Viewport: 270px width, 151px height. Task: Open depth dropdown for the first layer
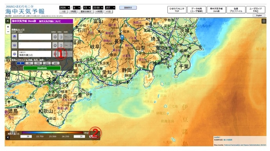click(x=68, y=37)
